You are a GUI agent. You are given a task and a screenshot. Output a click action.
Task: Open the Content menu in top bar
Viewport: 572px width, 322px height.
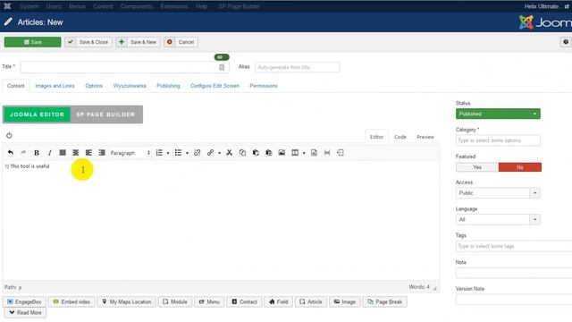click(x=103, y=6)
